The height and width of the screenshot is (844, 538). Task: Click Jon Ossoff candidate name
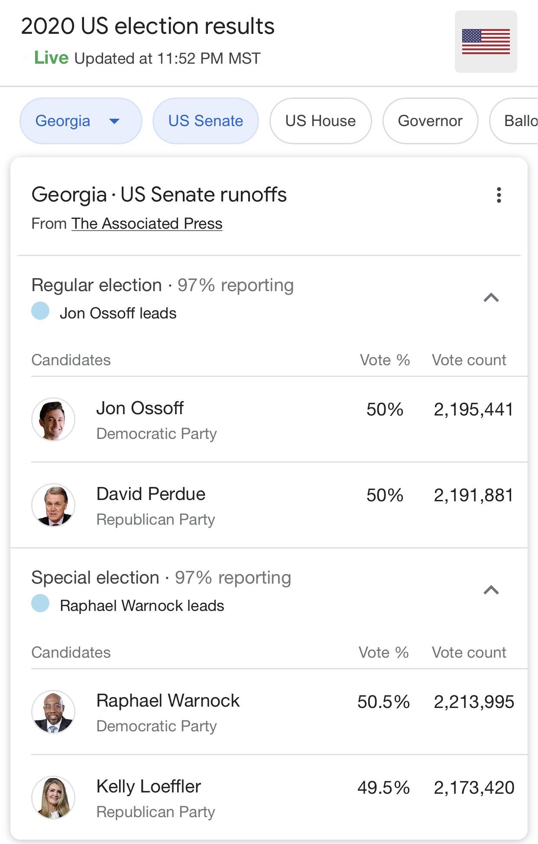(x=140, y=408)
